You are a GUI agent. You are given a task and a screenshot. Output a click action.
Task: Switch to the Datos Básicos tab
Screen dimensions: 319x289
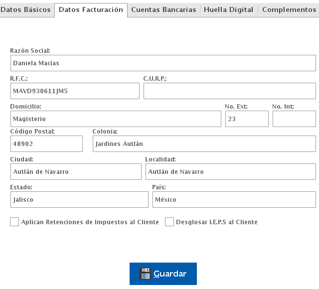coord(26,9)
